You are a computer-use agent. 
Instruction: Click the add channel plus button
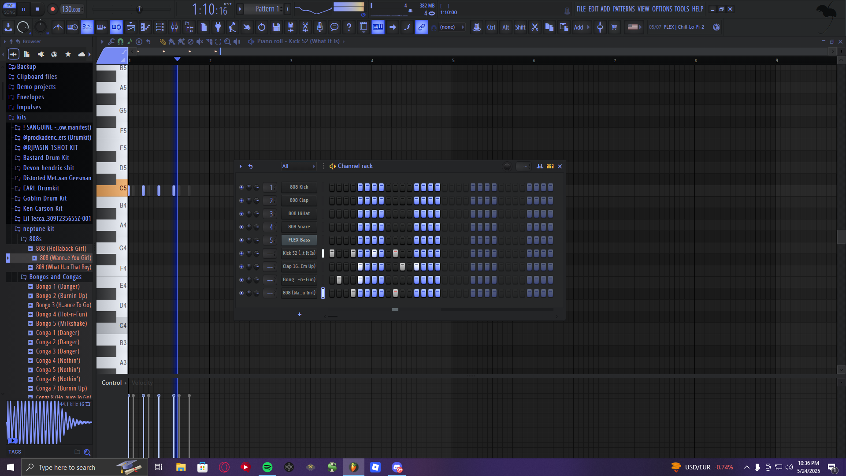300,314
